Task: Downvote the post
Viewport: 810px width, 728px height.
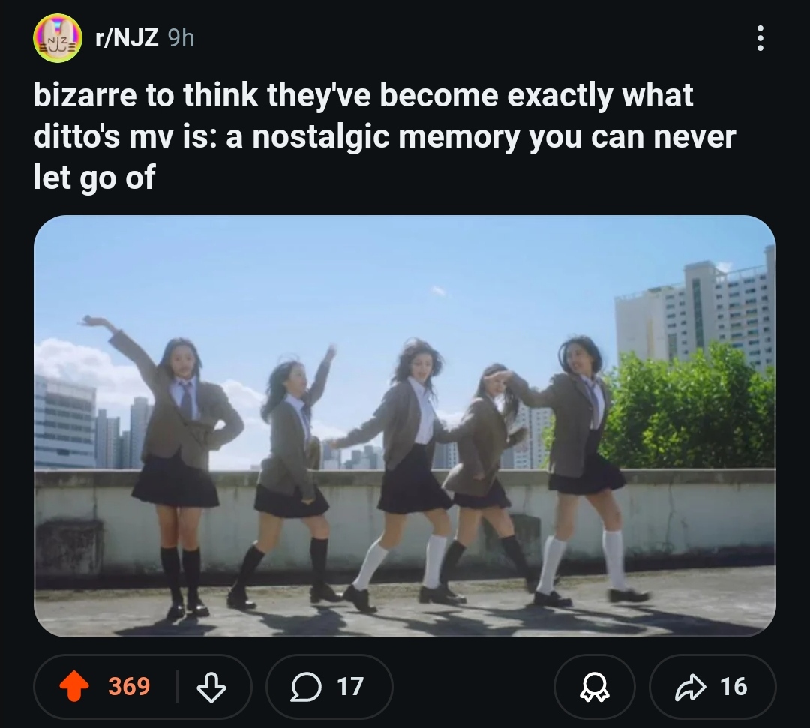Action: tap(211, 687)
